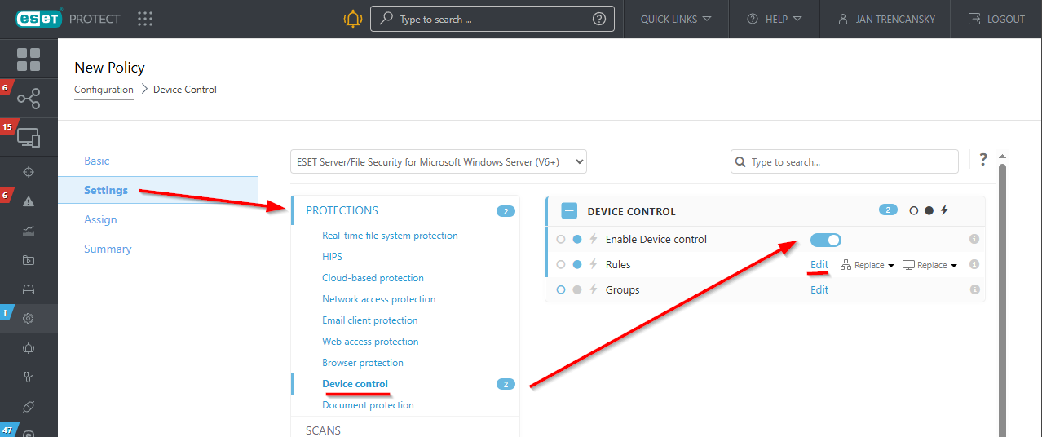Click the search help question mark icon
The width and height of the screenshot is (1042, 437).
tap(599, 19)
